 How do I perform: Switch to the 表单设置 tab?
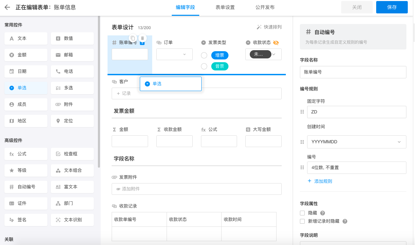coord(225,7)
